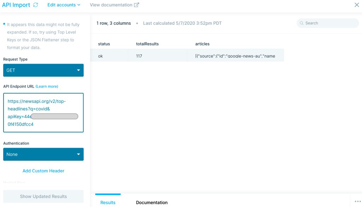Open the Learn more link

coord(47,86)
